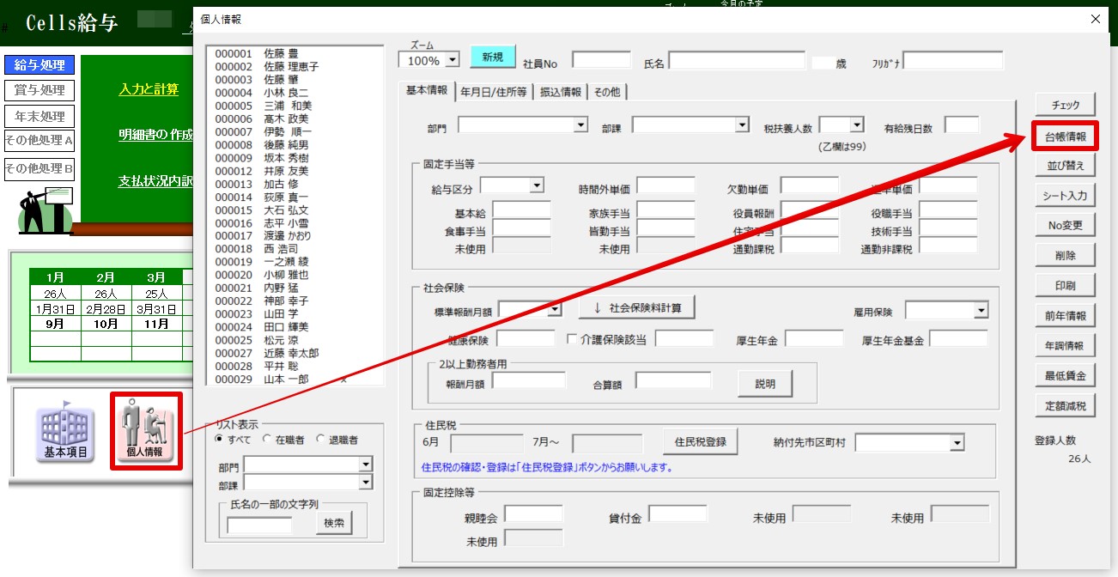This screenshot has width=1118, height=577.
Task: Select その他処理 B in the left menu
Action: click(39, 168)
